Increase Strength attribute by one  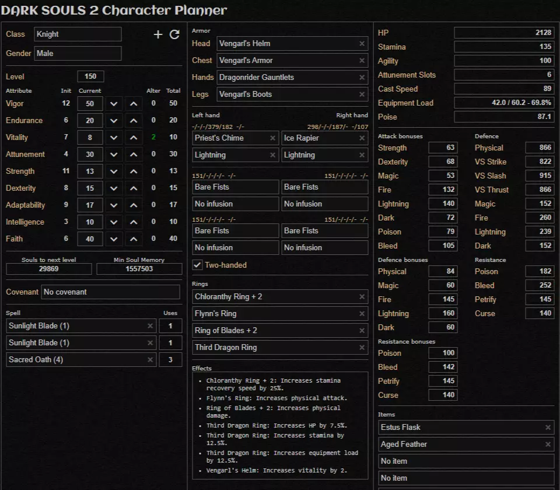pyautogui.click(x=134, y=171)
